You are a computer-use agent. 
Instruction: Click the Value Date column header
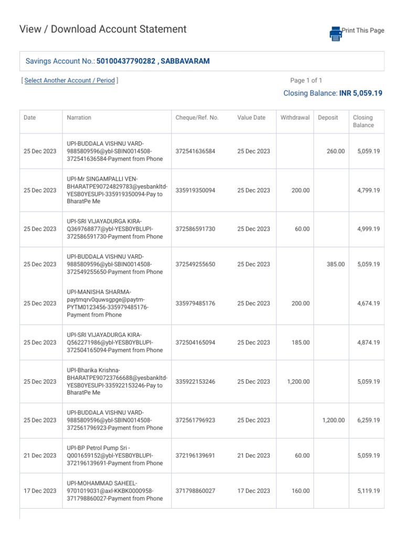point(251,118)
